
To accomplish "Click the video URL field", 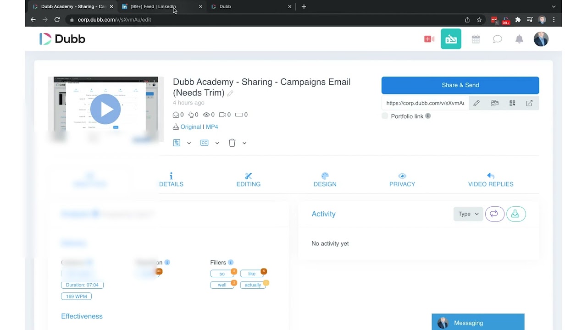I will pos(425,103).
